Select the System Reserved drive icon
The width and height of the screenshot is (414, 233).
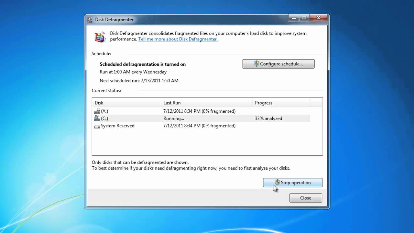pos(97,126)
